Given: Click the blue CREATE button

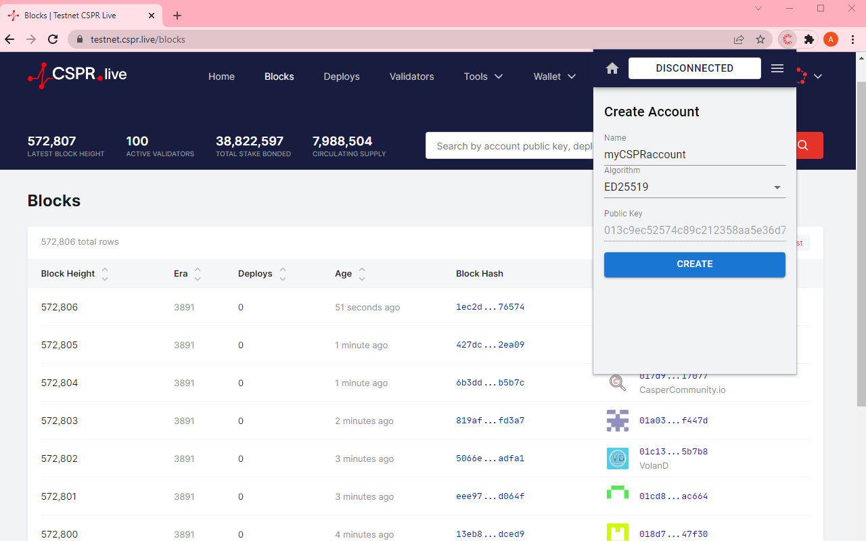Looking at the screenshot, I should pyautogui.click(x=695, y=264).
